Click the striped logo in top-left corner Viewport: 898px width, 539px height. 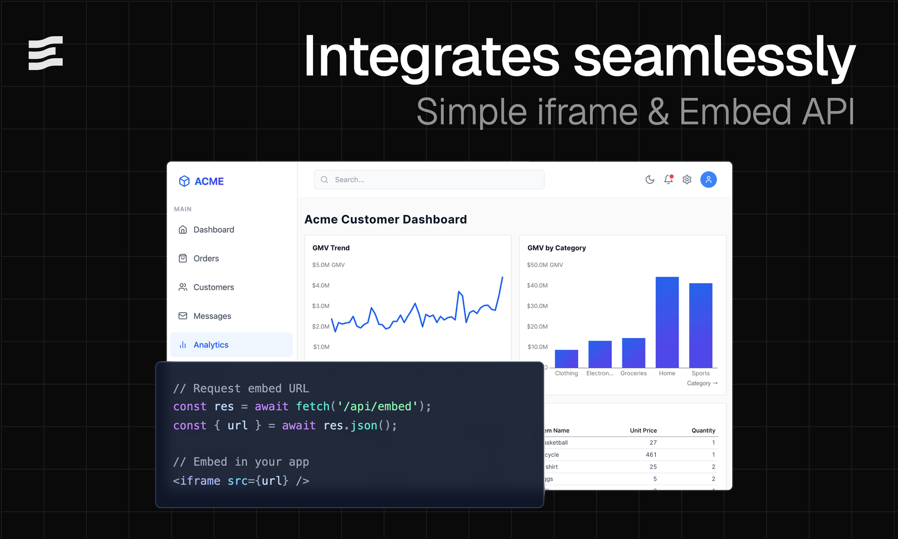[x=46, y=53]
